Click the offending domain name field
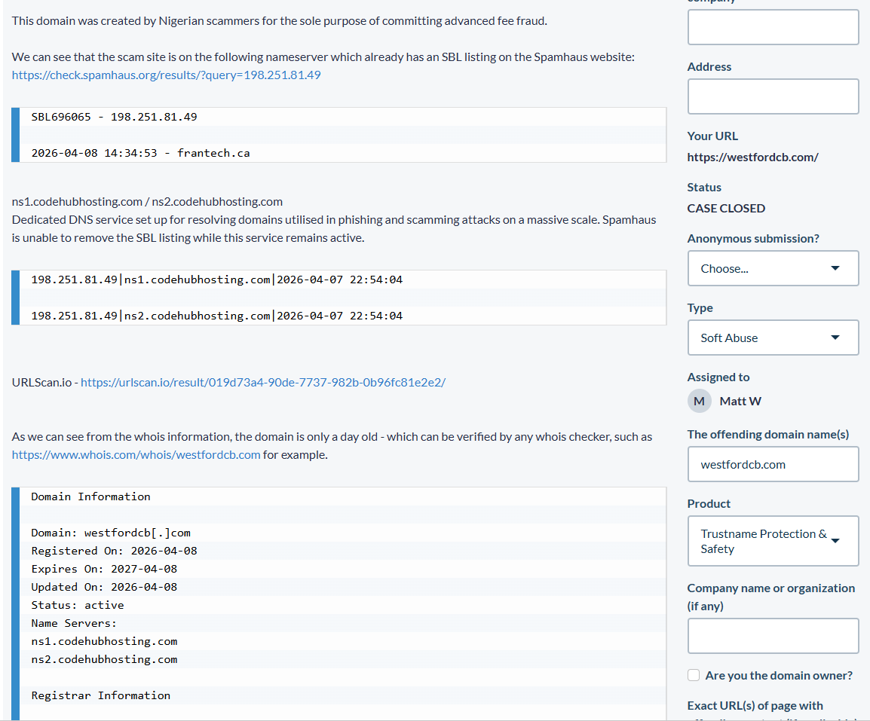Viewport: 870px width, 721px height. (773, 465)
